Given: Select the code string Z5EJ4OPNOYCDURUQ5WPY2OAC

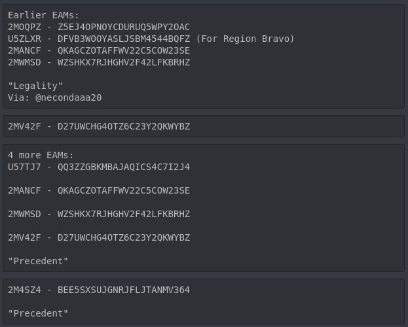Looking at the screenshot, I should click(124, 27).
